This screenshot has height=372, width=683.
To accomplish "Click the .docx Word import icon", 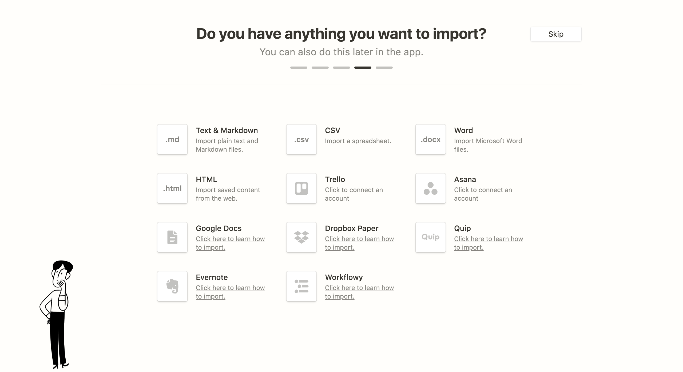I will pos(431,139).
